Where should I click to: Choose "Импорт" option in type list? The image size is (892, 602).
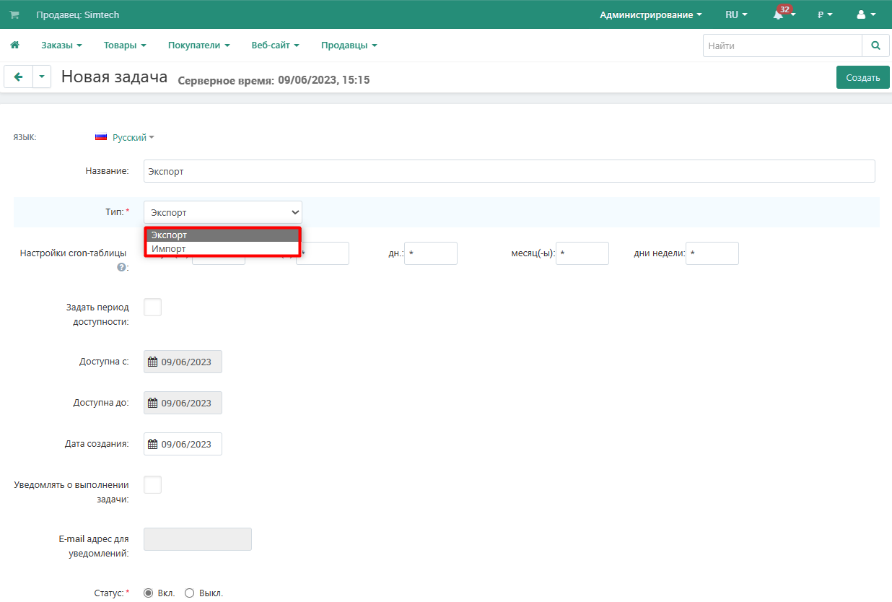coord(223,248)
